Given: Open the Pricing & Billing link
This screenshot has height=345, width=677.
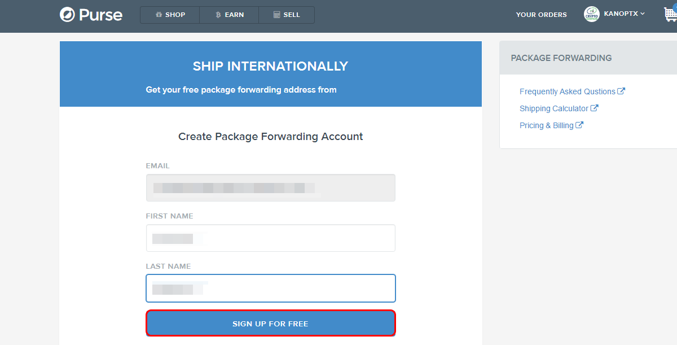Looking at the screenshot, I should (546, 125).
